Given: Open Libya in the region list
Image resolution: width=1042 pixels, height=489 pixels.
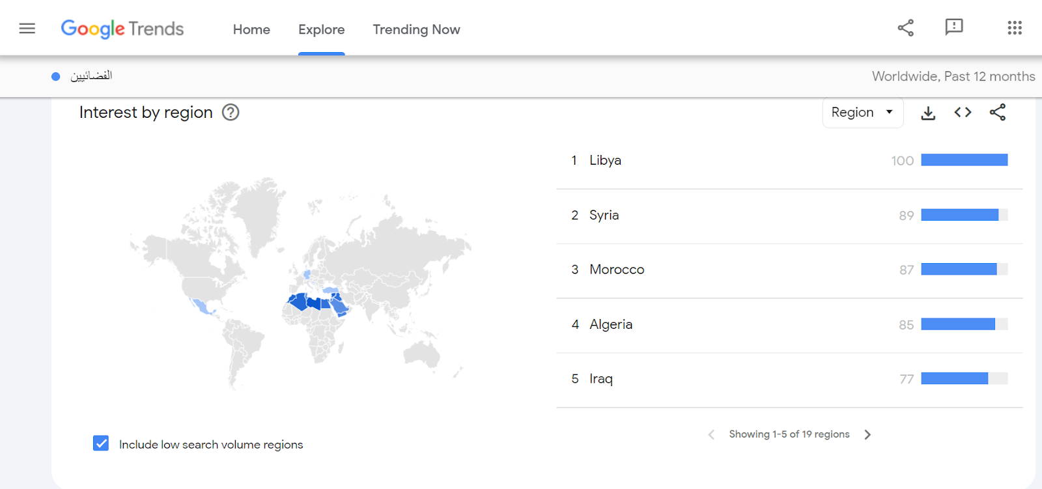Looking at the screenshot, I should coord(605,160).
